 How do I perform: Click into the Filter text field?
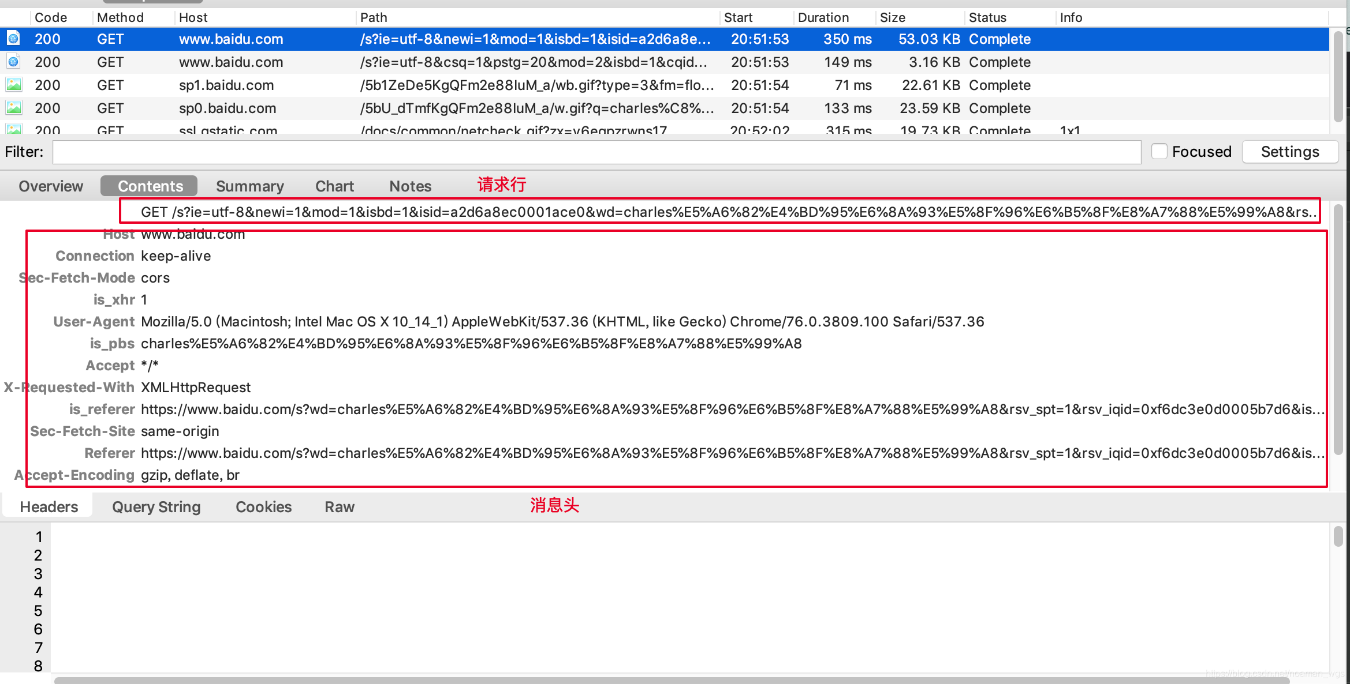(x=596, y=152)
